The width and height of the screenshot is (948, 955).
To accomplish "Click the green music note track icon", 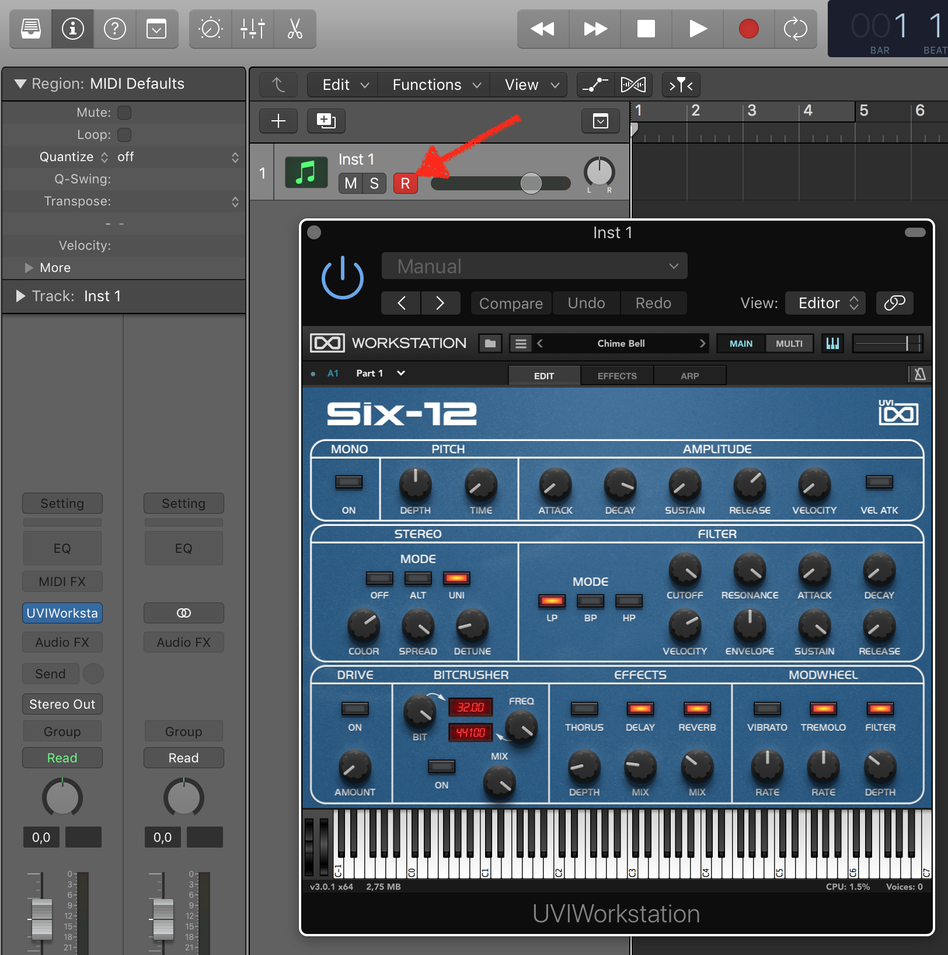I will coord(306,172).
